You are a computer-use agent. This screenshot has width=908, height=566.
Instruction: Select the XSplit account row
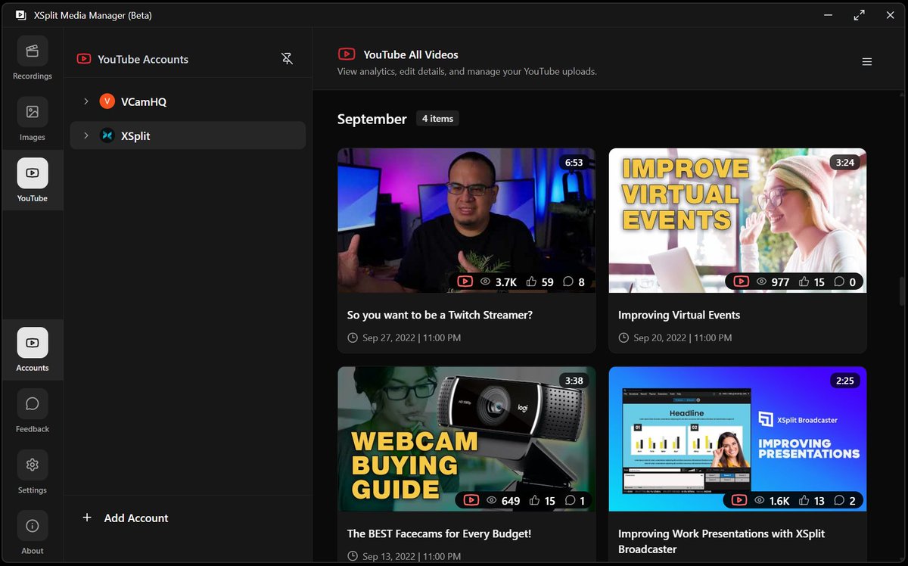188,135
